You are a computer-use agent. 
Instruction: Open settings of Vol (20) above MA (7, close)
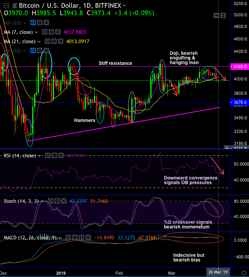coord(40,23)
